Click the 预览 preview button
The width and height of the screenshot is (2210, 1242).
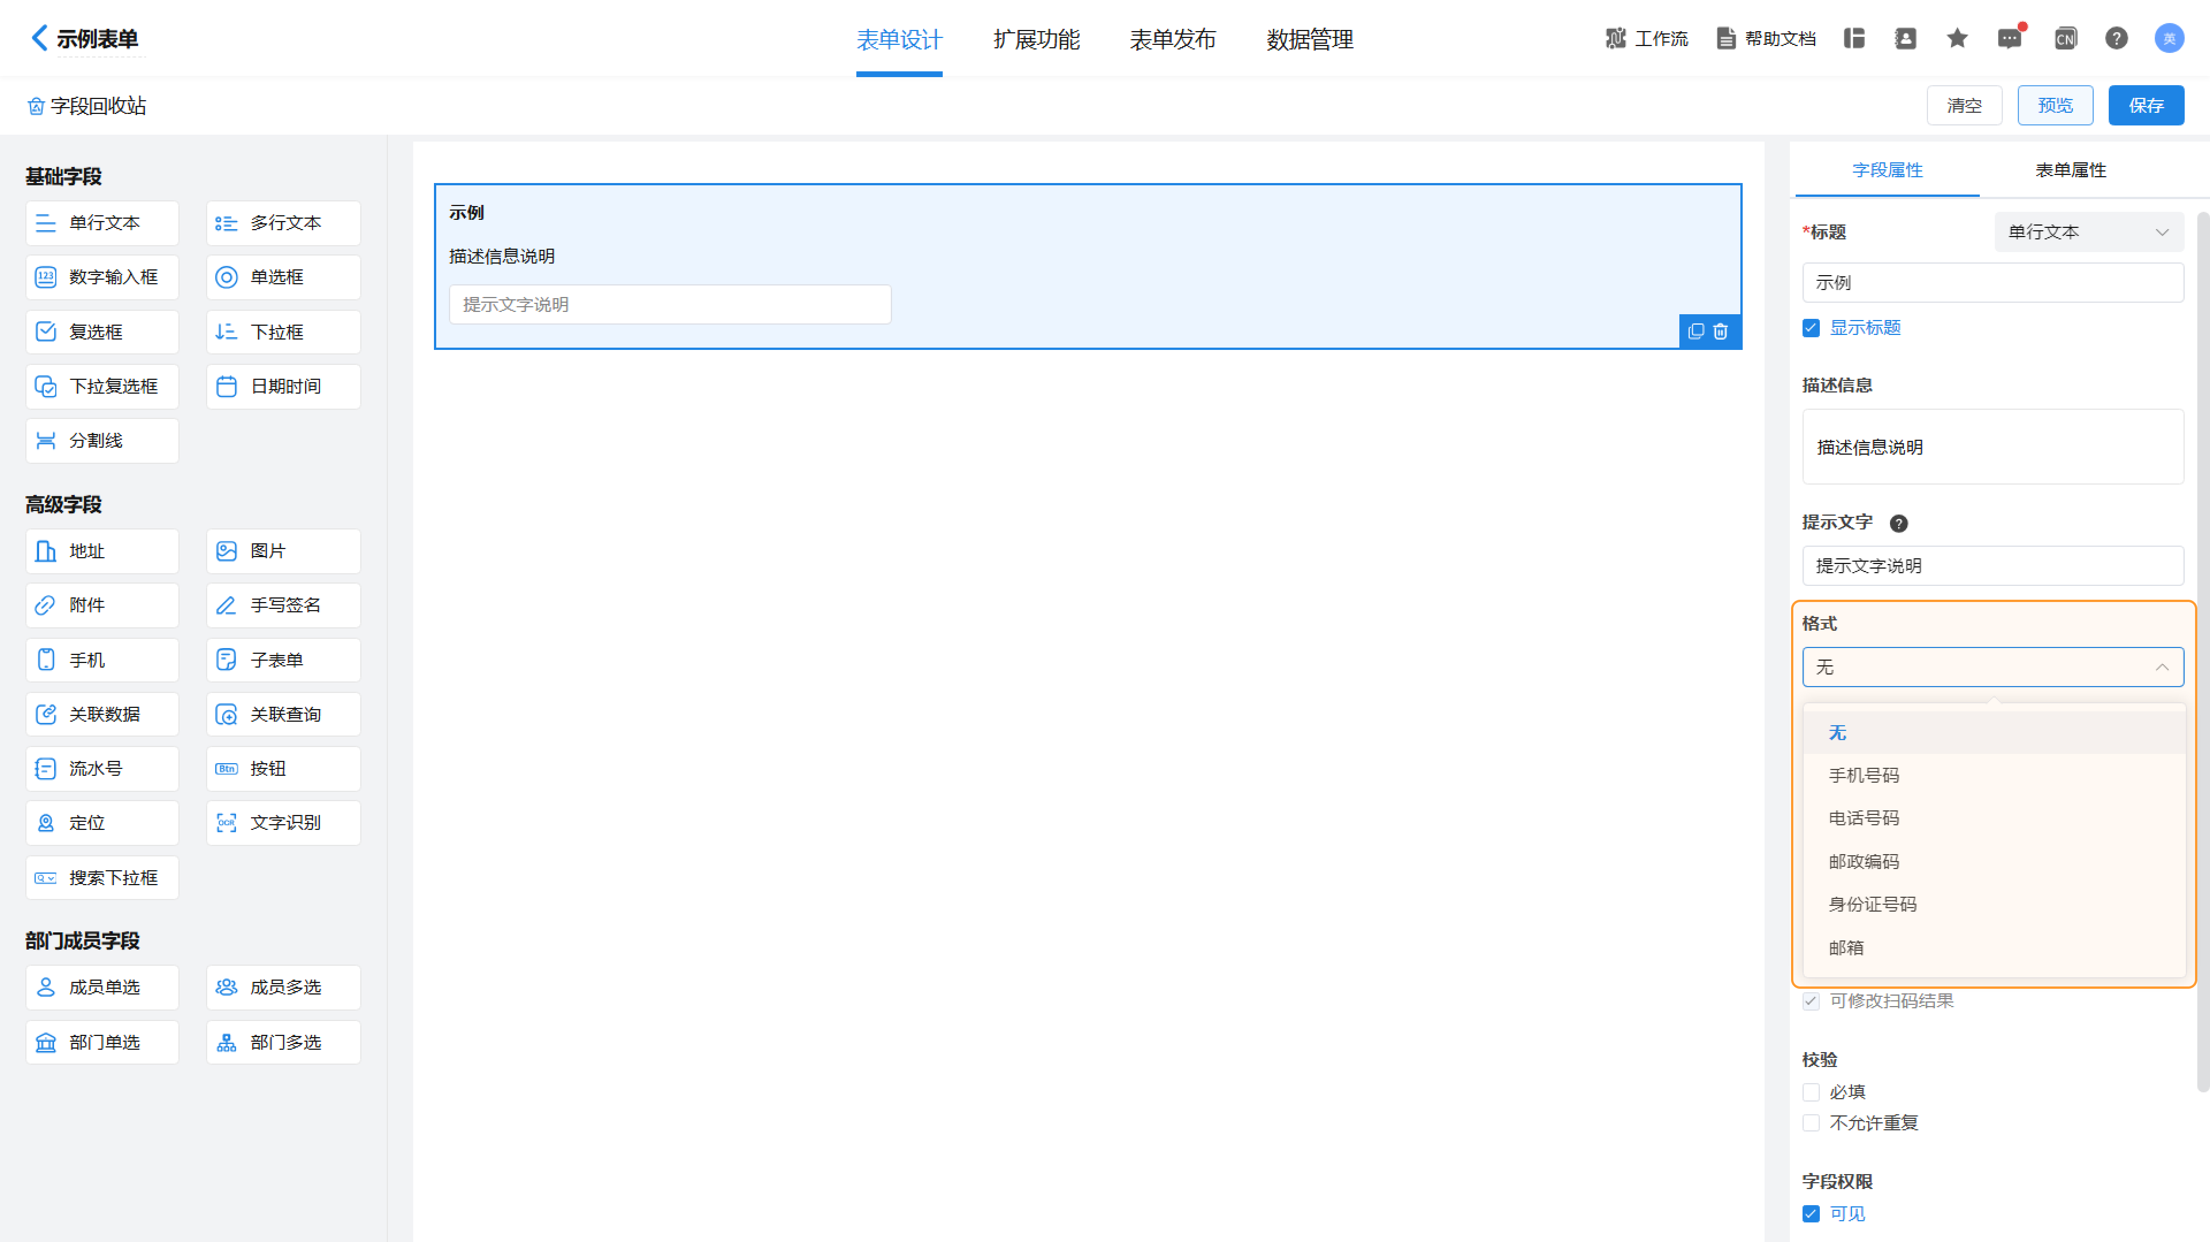pos(2055,105)
